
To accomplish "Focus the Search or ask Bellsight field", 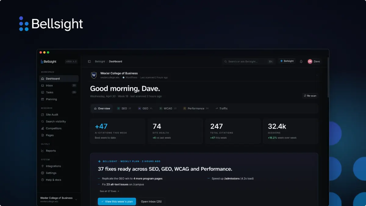I will click(x=248, y=61).
